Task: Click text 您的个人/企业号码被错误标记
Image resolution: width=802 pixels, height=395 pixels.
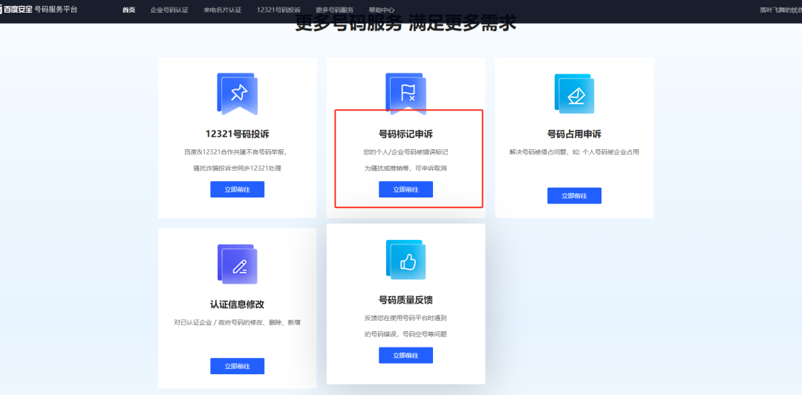Action: (406, 152)
